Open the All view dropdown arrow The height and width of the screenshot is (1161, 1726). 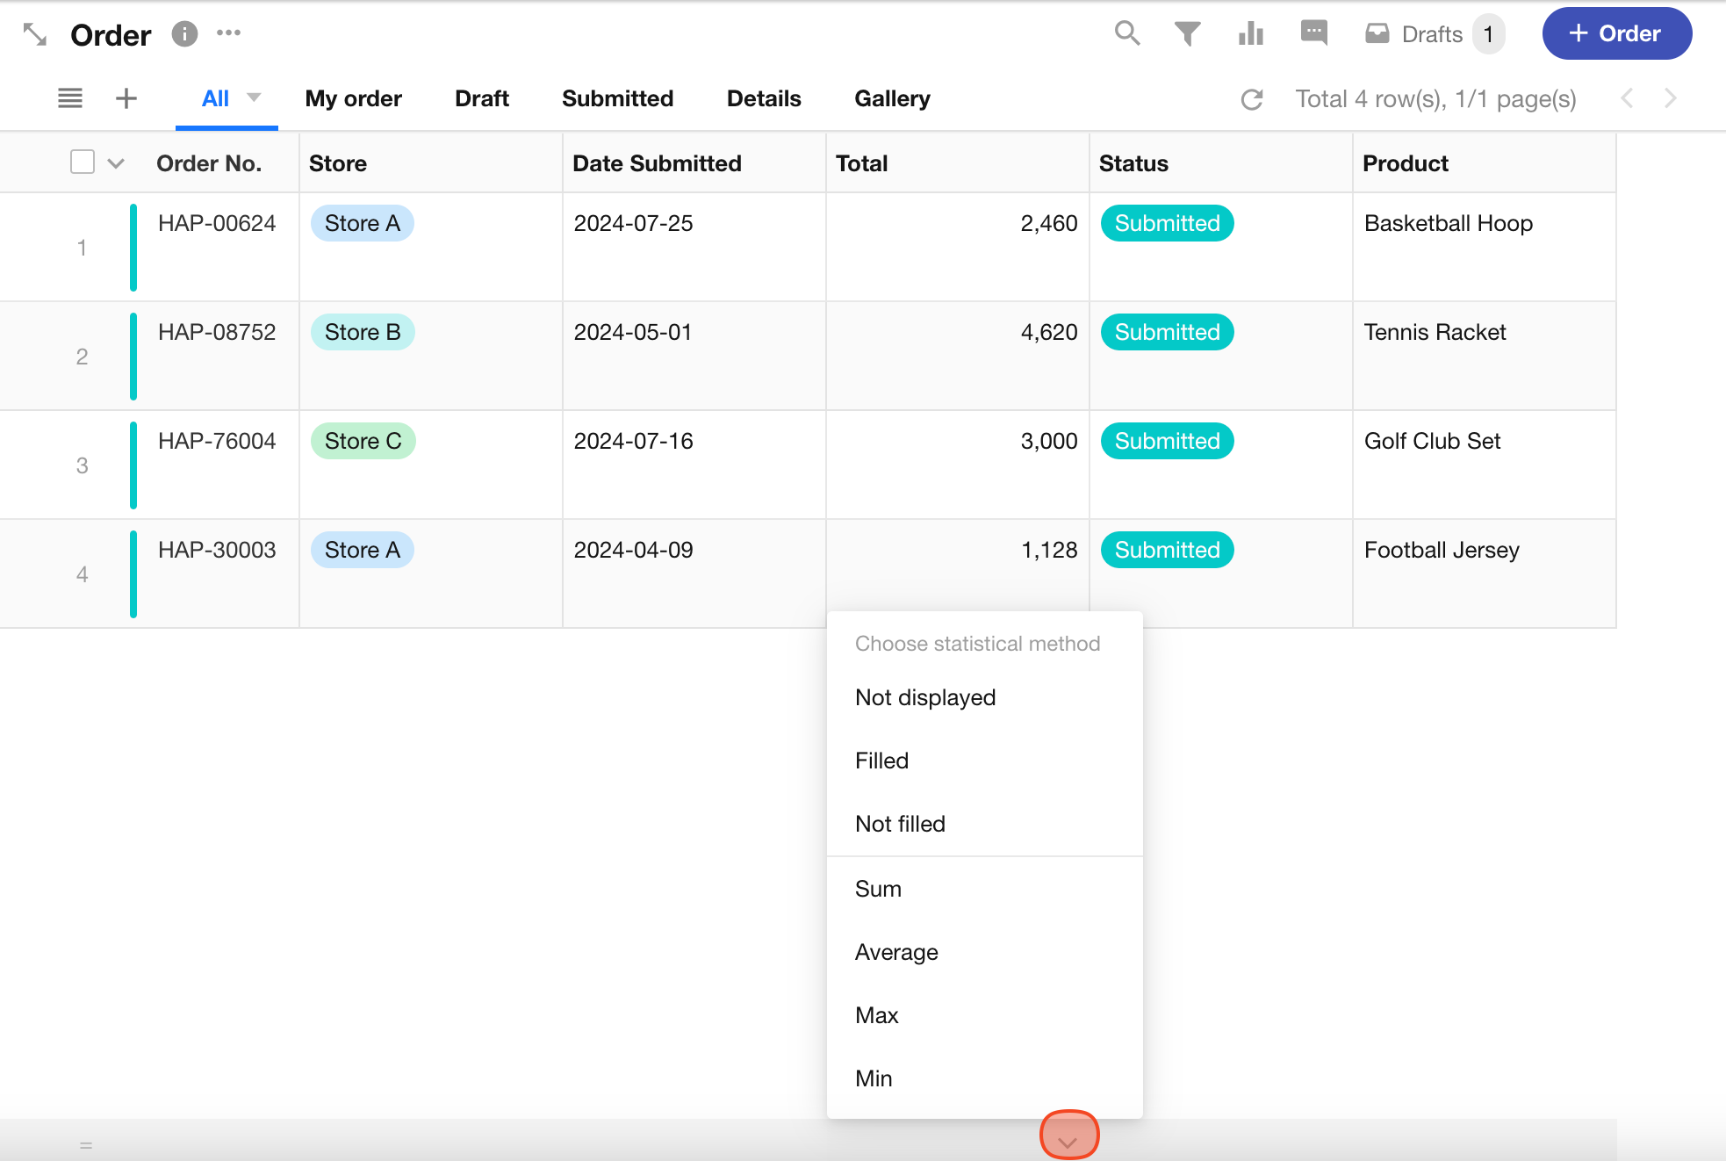(x=254, y=97)
